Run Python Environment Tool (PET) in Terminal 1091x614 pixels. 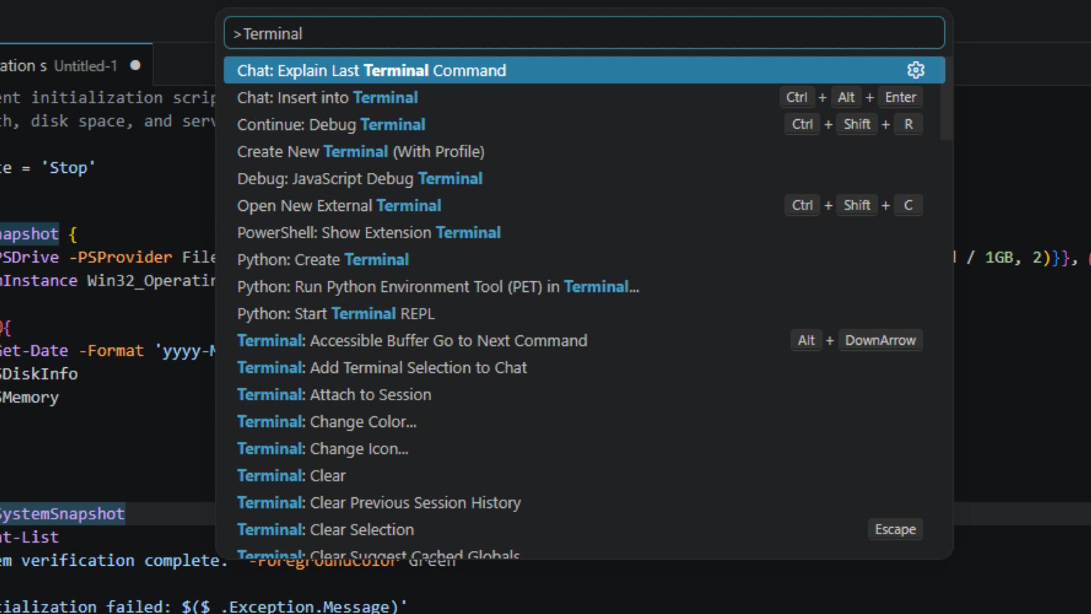pyautogui.click(x=584, y=287)
